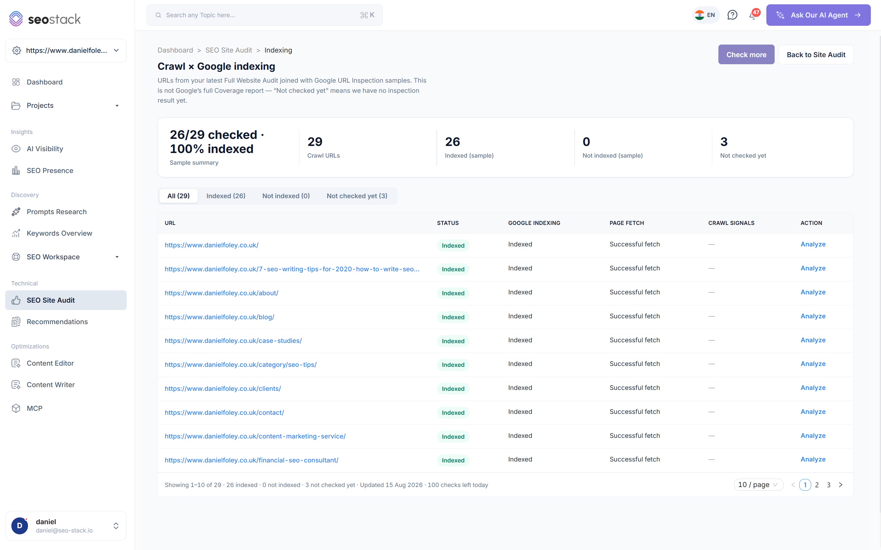Click the Content Editor icon
This screenshot has height=550, width=881.
pyautogui.click(x=16, y=363)
